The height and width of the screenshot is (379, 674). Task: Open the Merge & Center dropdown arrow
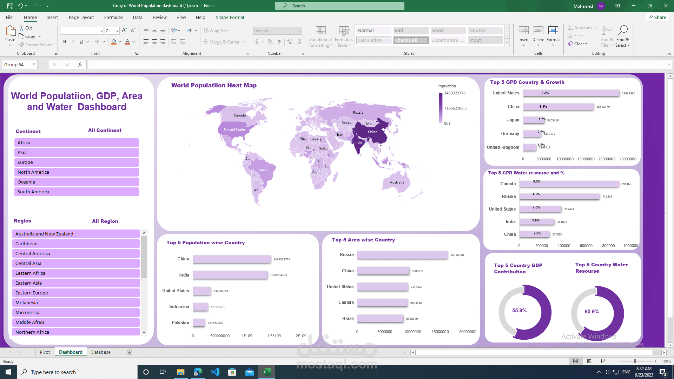click(244, 42)
